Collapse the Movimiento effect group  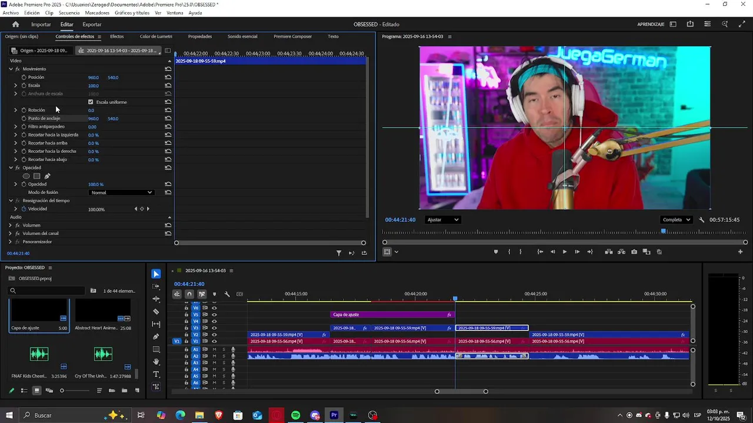point(11,69)
